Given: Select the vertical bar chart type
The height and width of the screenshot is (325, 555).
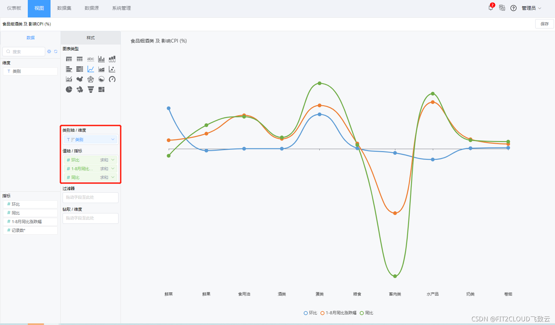Looking at the screenshot, I should (x=101, y=59).
